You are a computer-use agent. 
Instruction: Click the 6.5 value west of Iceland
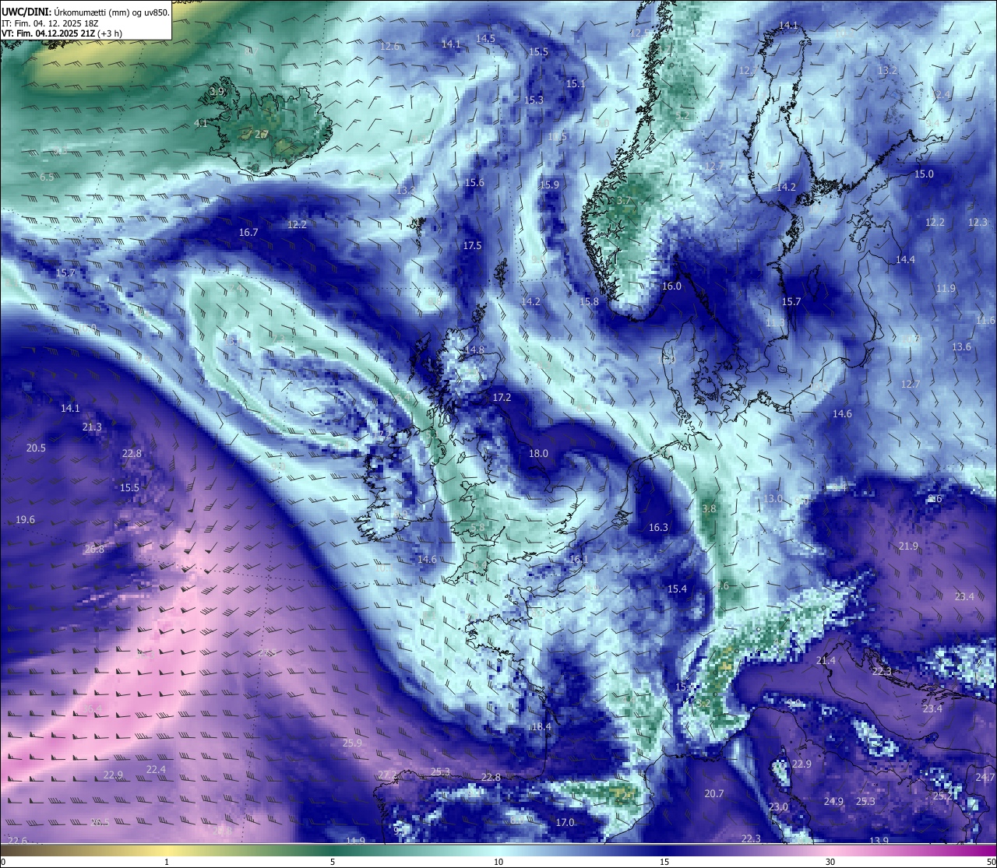pyautogui.click(x=48, y=177)
